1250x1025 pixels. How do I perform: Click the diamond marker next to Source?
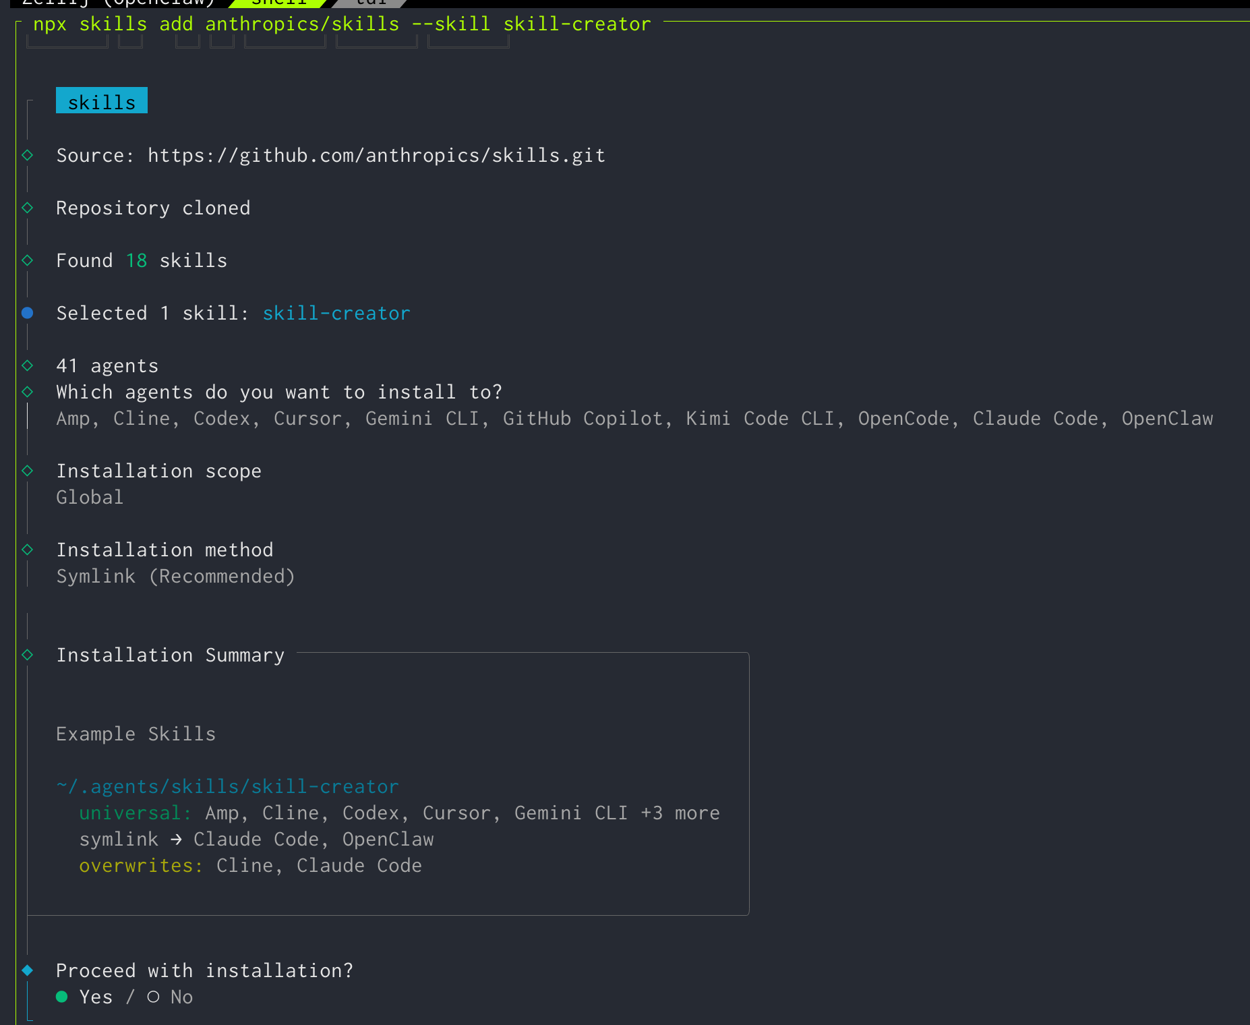click(x=28, y=154)
